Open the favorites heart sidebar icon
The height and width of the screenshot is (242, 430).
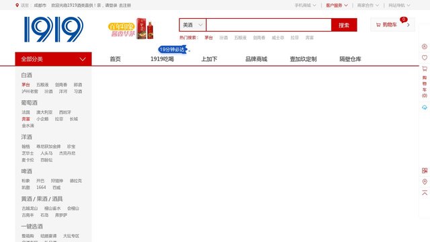pyautogui.click(x=425, y=58)
